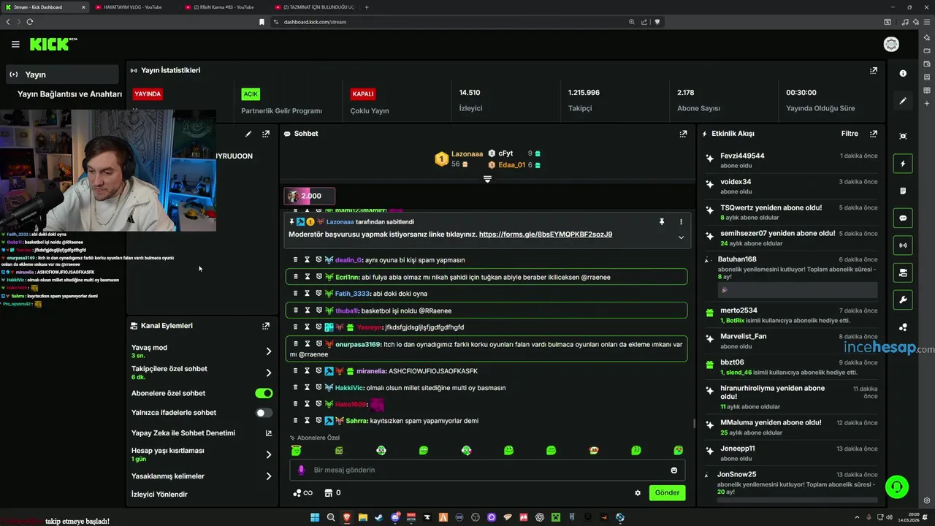Open Yapay Zeka ile Sohbet Denetimi link
Viewport: 935px width, 526px height.
[x=201, y=433]
